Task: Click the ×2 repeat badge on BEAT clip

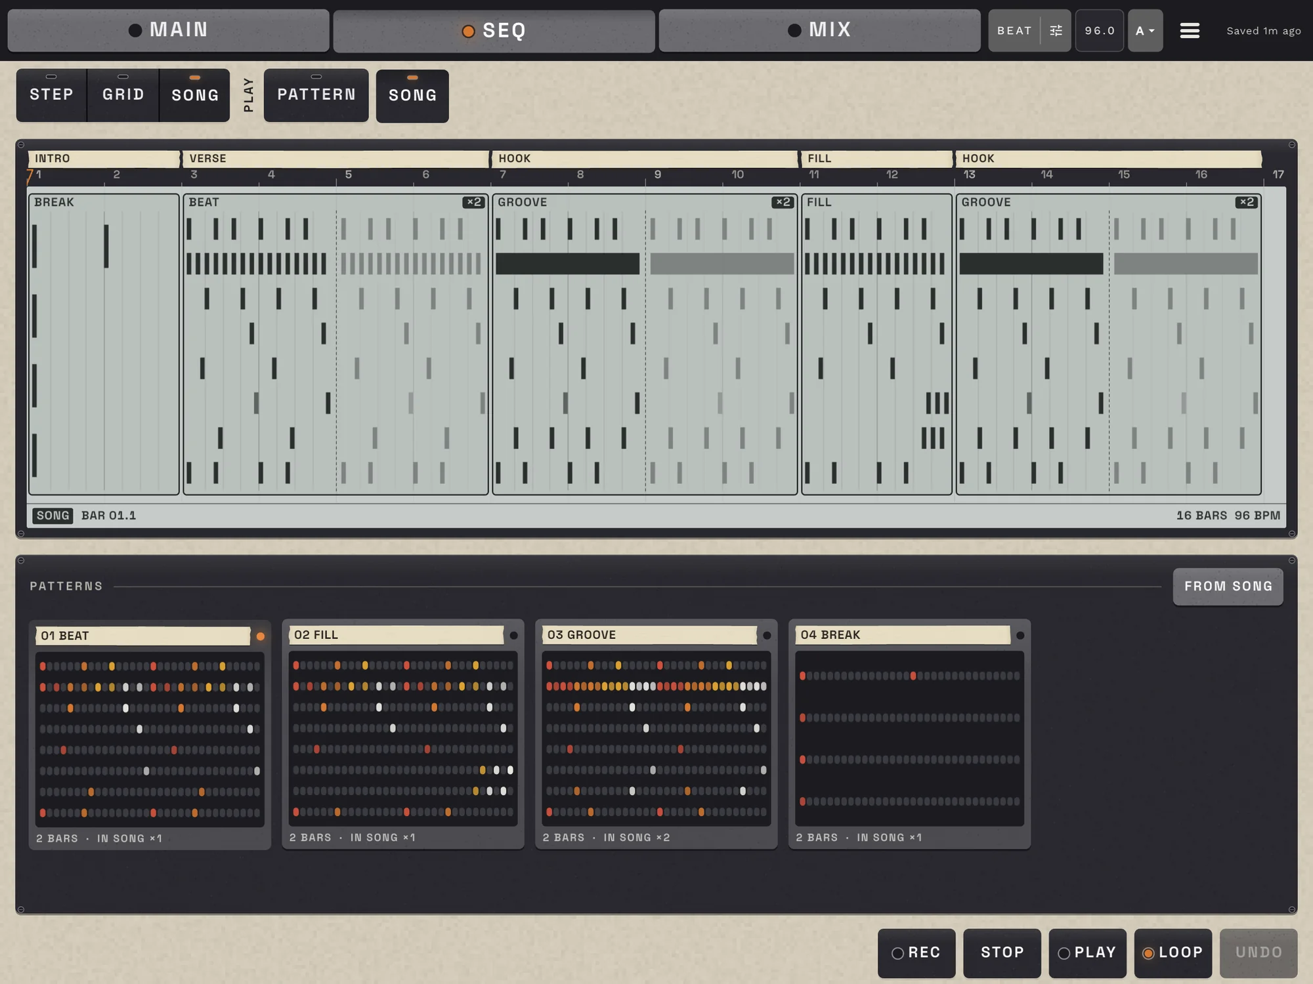Action: pos(474,202)
